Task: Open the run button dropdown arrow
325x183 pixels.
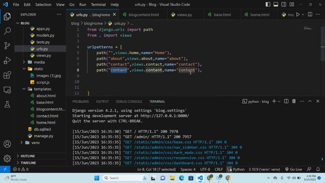Action: click(x=303, y=15)
